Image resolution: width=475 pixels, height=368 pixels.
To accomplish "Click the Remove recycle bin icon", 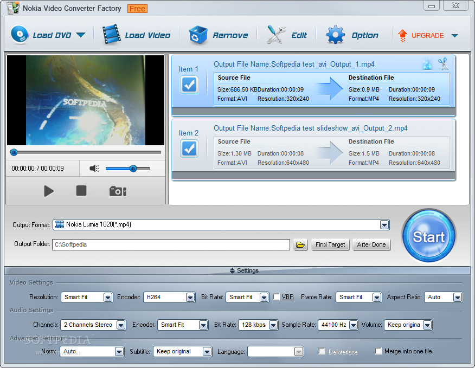I will 198,35.
